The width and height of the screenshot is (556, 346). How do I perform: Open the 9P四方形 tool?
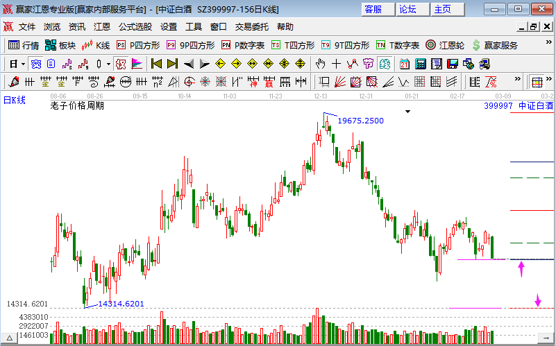click(x=191, y=45)
